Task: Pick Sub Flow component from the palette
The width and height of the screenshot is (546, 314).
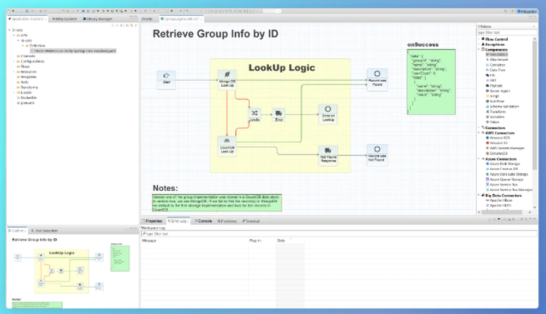Action: pyautogui.click(x=495, y=101)
